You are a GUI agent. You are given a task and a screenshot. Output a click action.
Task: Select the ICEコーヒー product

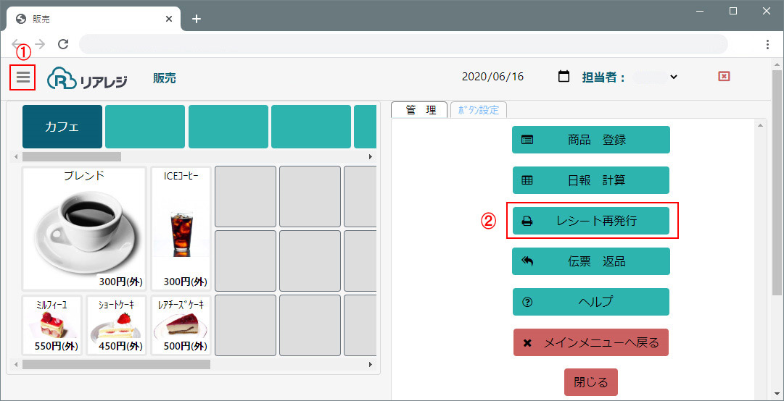click(x=181, y=229)
